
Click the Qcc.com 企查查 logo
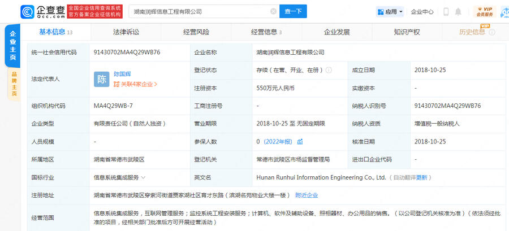point(43,11)
